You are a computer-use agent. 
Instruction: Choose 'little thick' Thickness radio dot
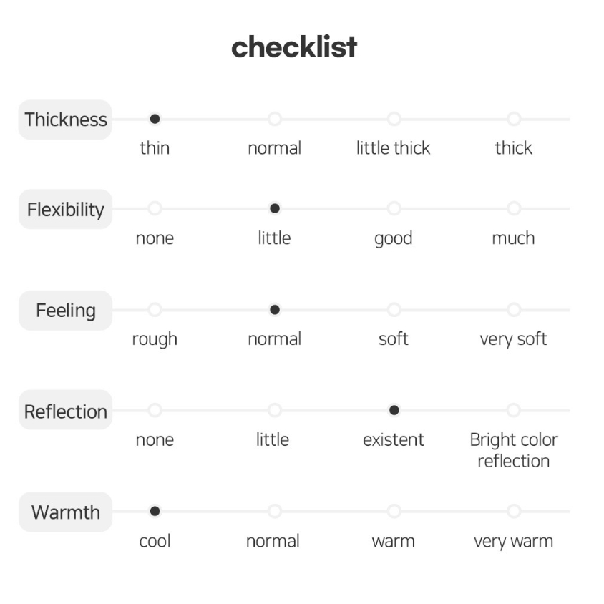tap(394, 119)
